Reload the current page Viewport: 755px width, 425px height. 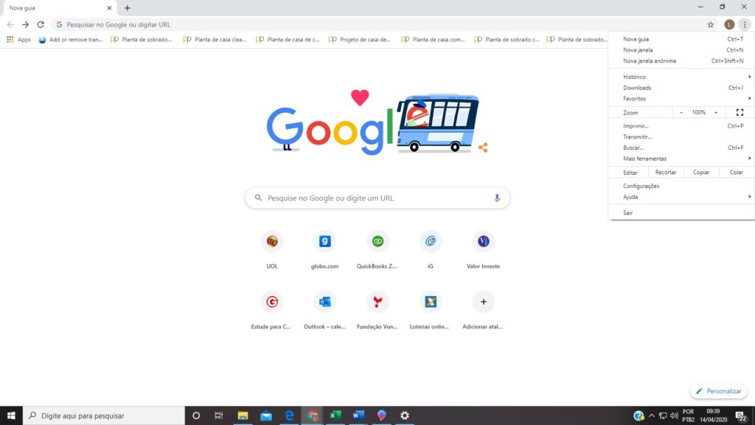41,24
